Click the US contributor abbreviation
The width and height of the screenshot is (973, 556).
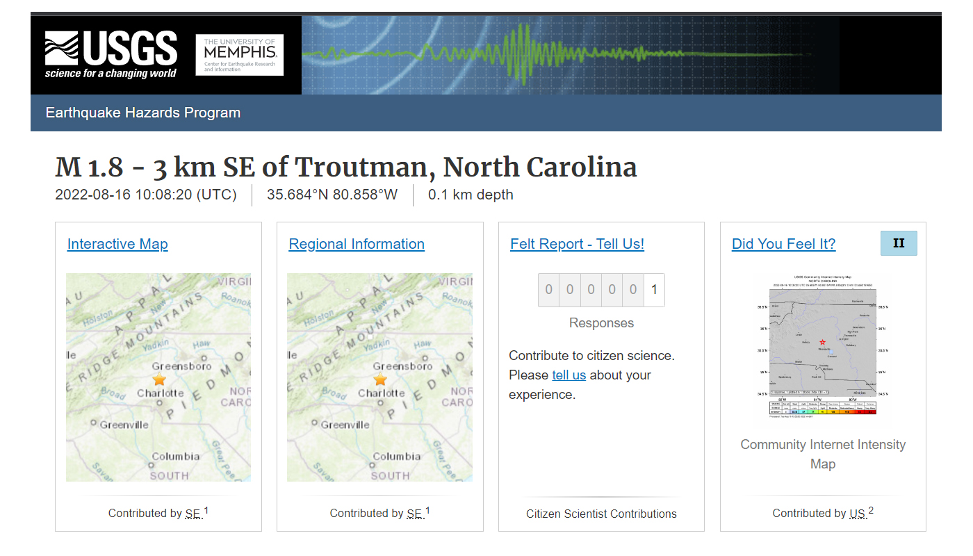tap(858, 514)
